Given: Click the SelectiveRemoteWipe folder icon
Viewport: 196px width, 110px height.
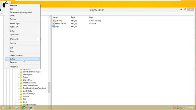Looking at the screenshot, I should [x=21, y=72].
